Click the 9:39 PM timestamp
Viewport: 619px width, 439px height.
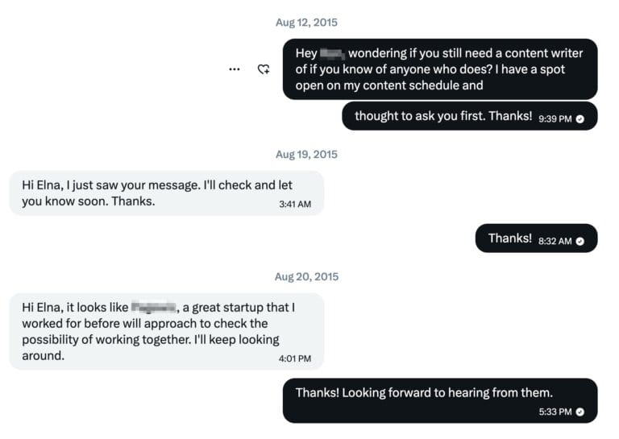click(555, 118)
